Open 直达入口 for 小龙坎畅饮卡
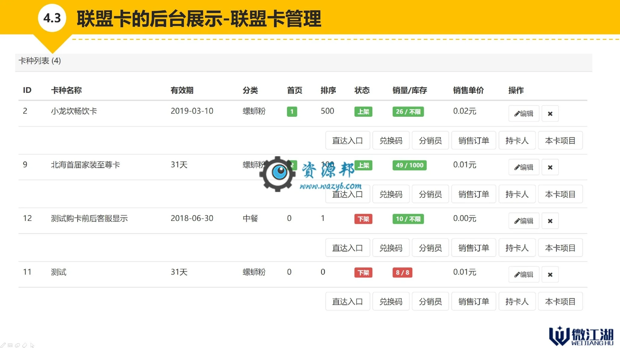 [x=348, y=140]
